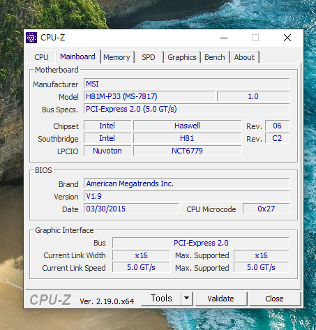This screenshot has height=330, width=316.
Task: Open the About tab
Action: click(x=244, y=57)
